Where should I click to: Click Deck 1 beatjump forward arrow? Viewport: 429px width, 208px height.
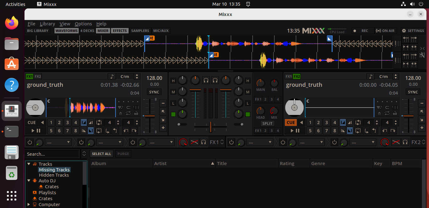(x=134, y=131)
